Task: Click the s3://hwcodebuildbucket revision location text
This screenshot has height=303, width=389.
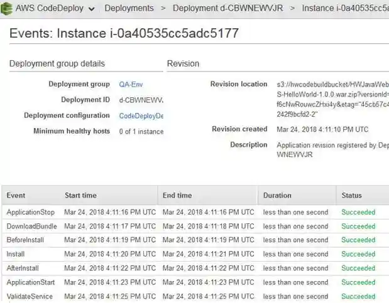Action: coord(332,99)
